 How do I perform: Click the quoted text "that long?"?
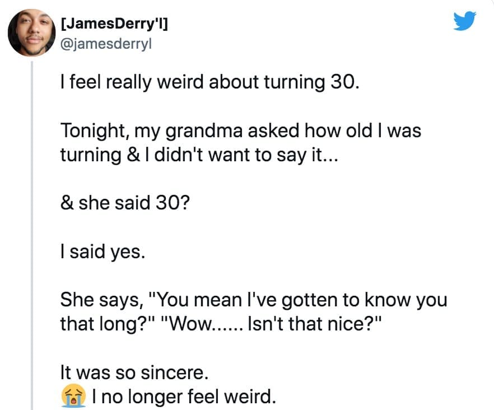(106, 324)
